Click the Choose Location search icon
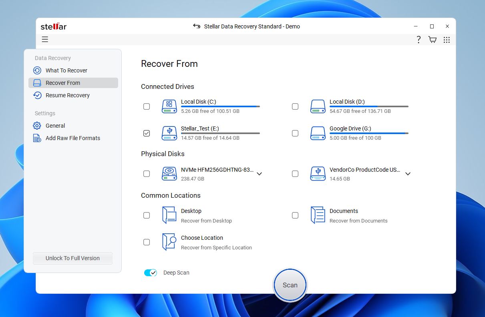The image size is (485, 317). tap(169, 242)
